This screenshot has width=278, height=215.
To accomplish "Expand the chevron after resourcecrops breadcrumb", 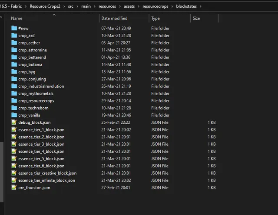I will pos(172,6).
